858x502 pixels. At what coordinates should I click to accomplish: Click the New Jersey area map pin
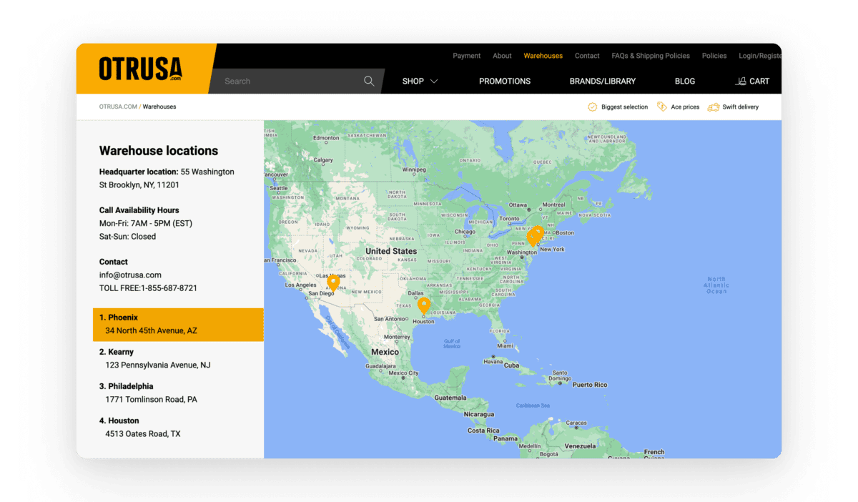538,232
